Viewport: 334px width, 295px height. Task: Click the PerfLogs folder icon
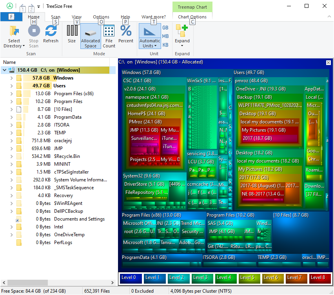tap(19, 243)
